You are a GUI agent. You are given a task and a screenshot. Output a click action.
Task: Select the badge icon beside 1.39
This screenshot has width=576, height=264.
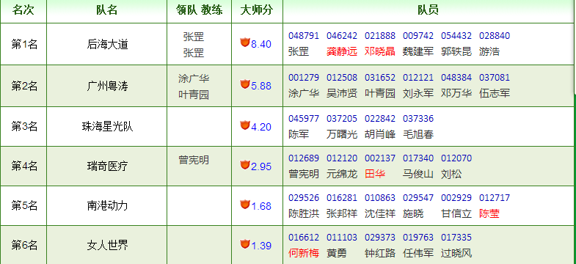pyautogui.click(x=245, y=243)
